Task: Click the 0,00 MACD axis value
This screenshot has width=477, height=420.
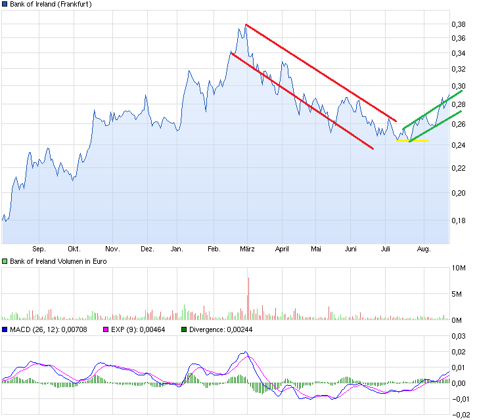Action: tap(459, 383)
